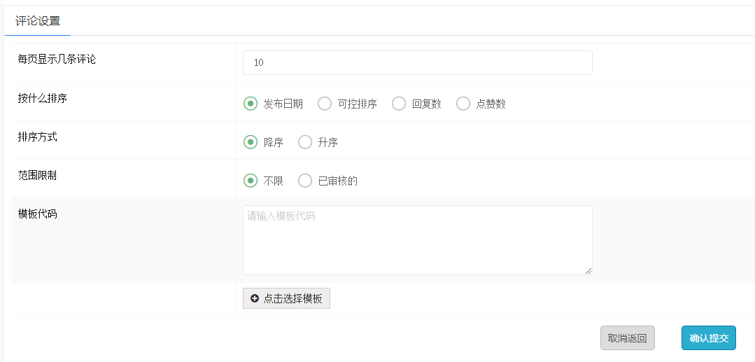
Task: Click inside the 模板代码 text area
Action: coord(417,239)
